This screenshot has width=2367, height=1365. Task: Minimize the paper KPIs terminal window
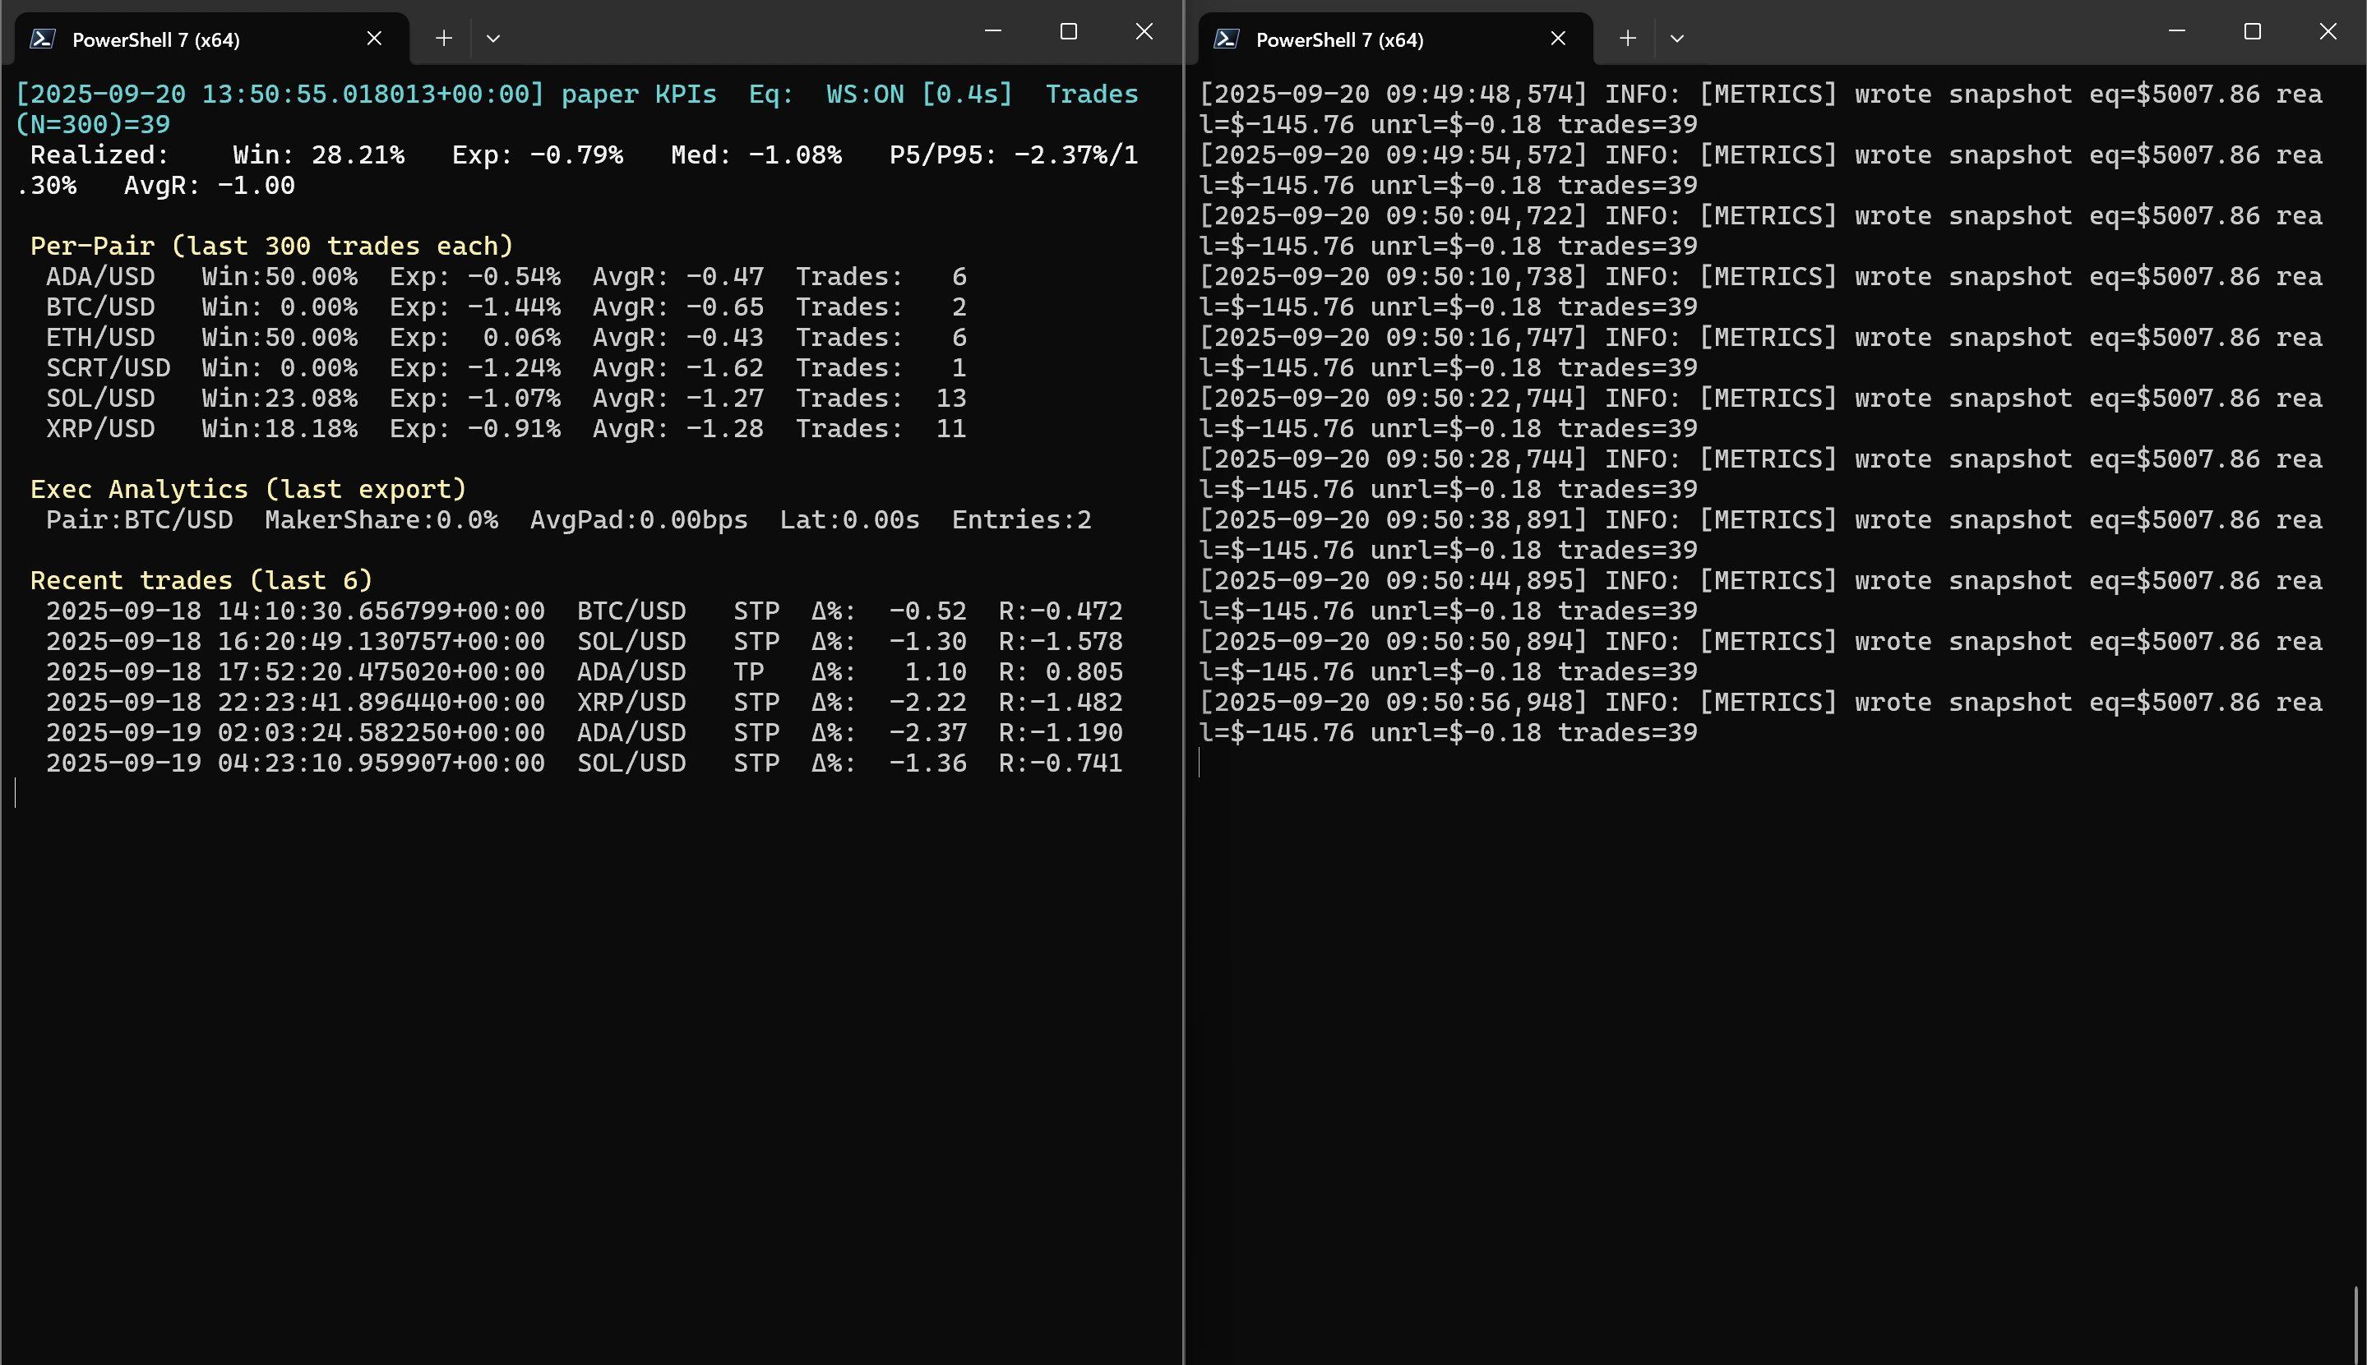point(993,32)
